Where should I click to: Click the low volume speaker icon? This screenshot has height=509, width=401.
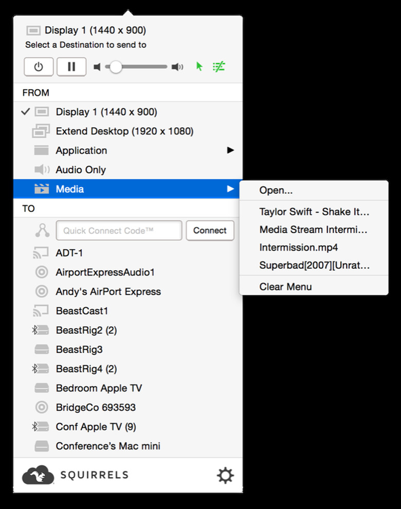click(97, 67)
